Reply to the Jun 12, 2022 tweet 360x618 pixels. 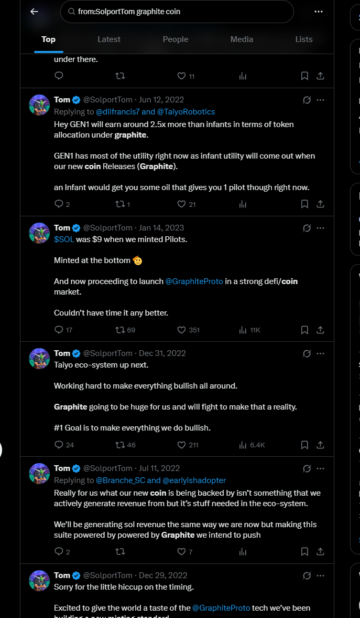point(59,204)
